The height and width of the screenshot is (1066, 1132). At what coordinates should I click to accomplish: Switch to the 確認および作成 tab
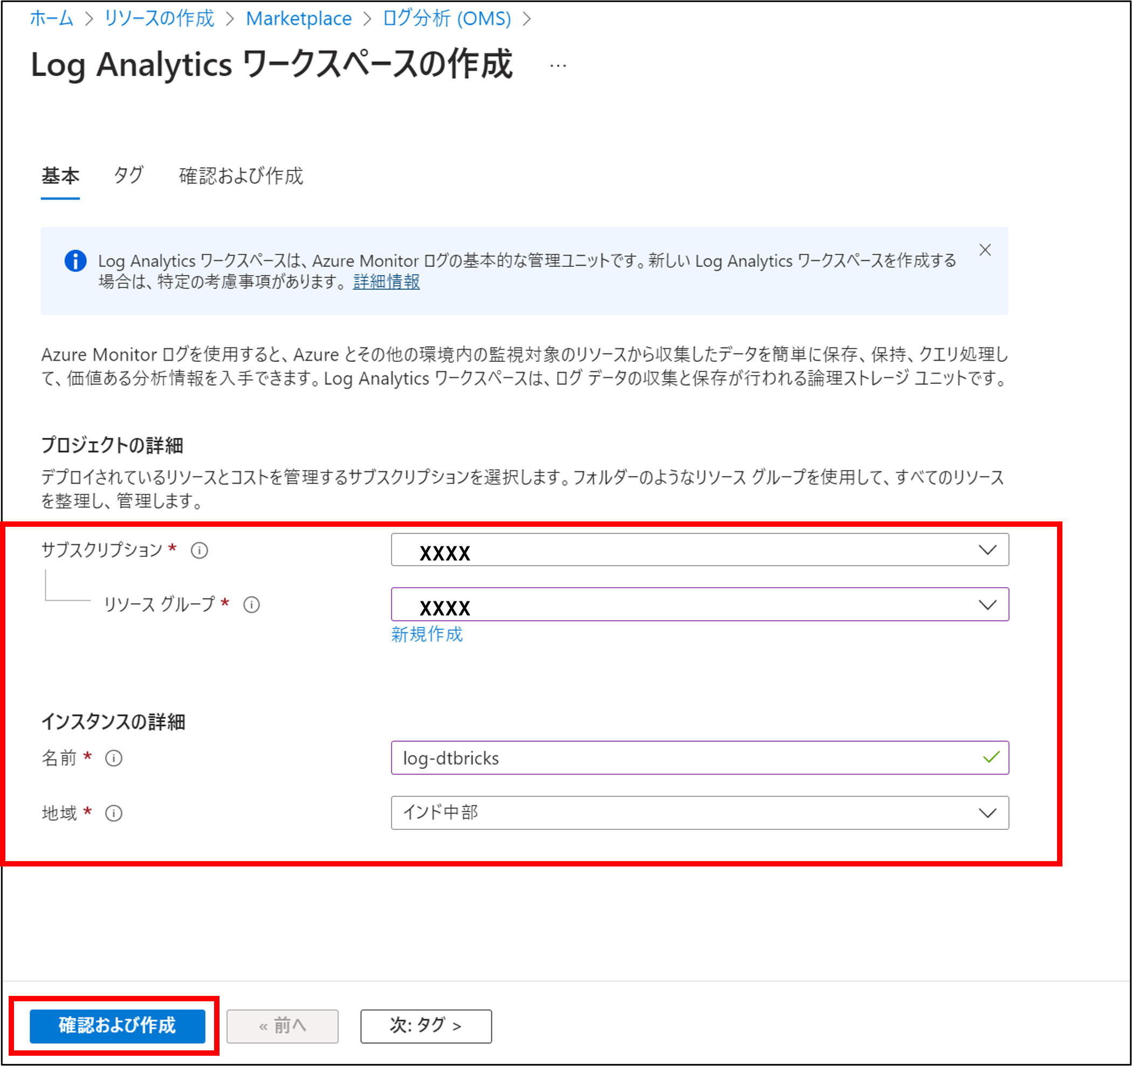tap(241, 175)
